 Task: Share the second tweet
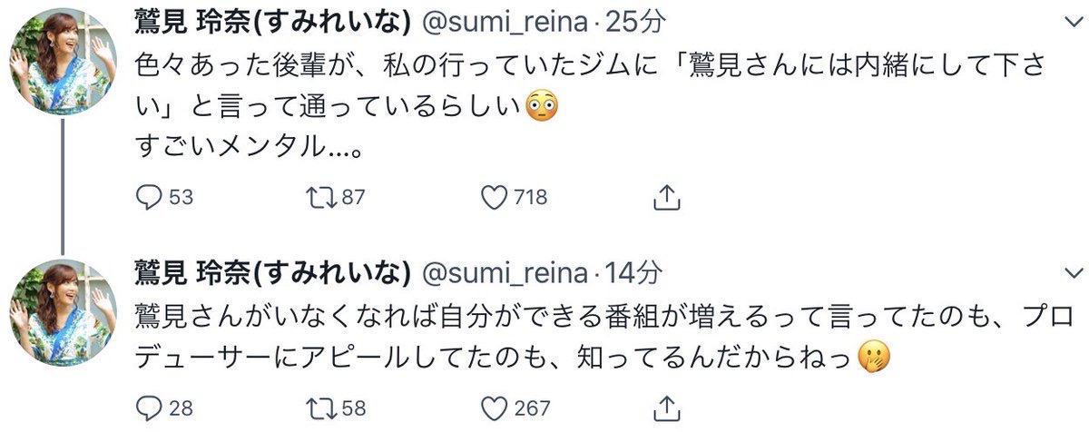point(666,407)
